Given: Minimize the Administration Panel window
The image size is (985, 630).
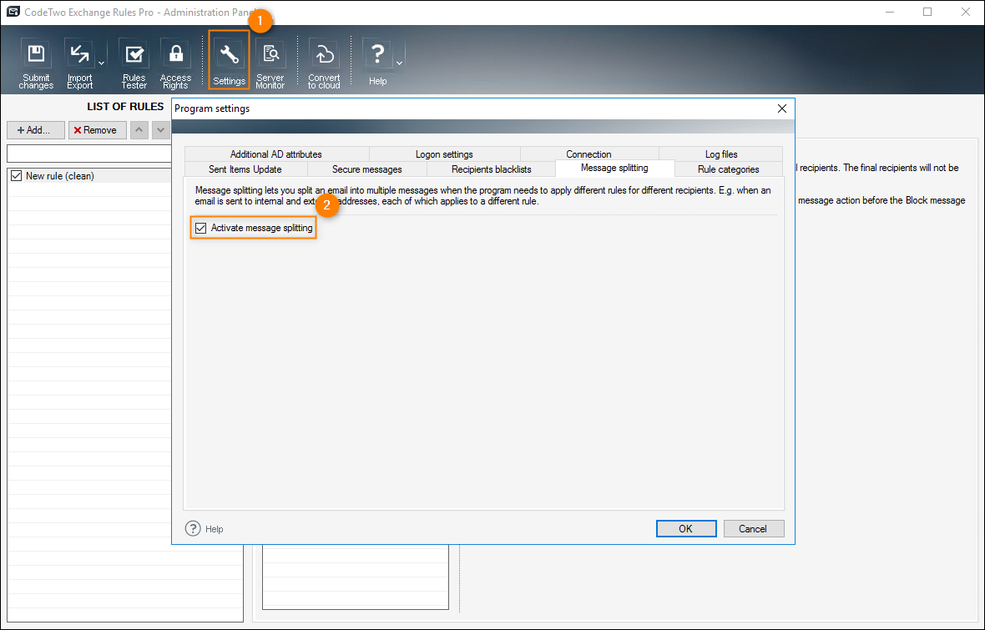Looking at the screenshot, I should tap(890, 12).
